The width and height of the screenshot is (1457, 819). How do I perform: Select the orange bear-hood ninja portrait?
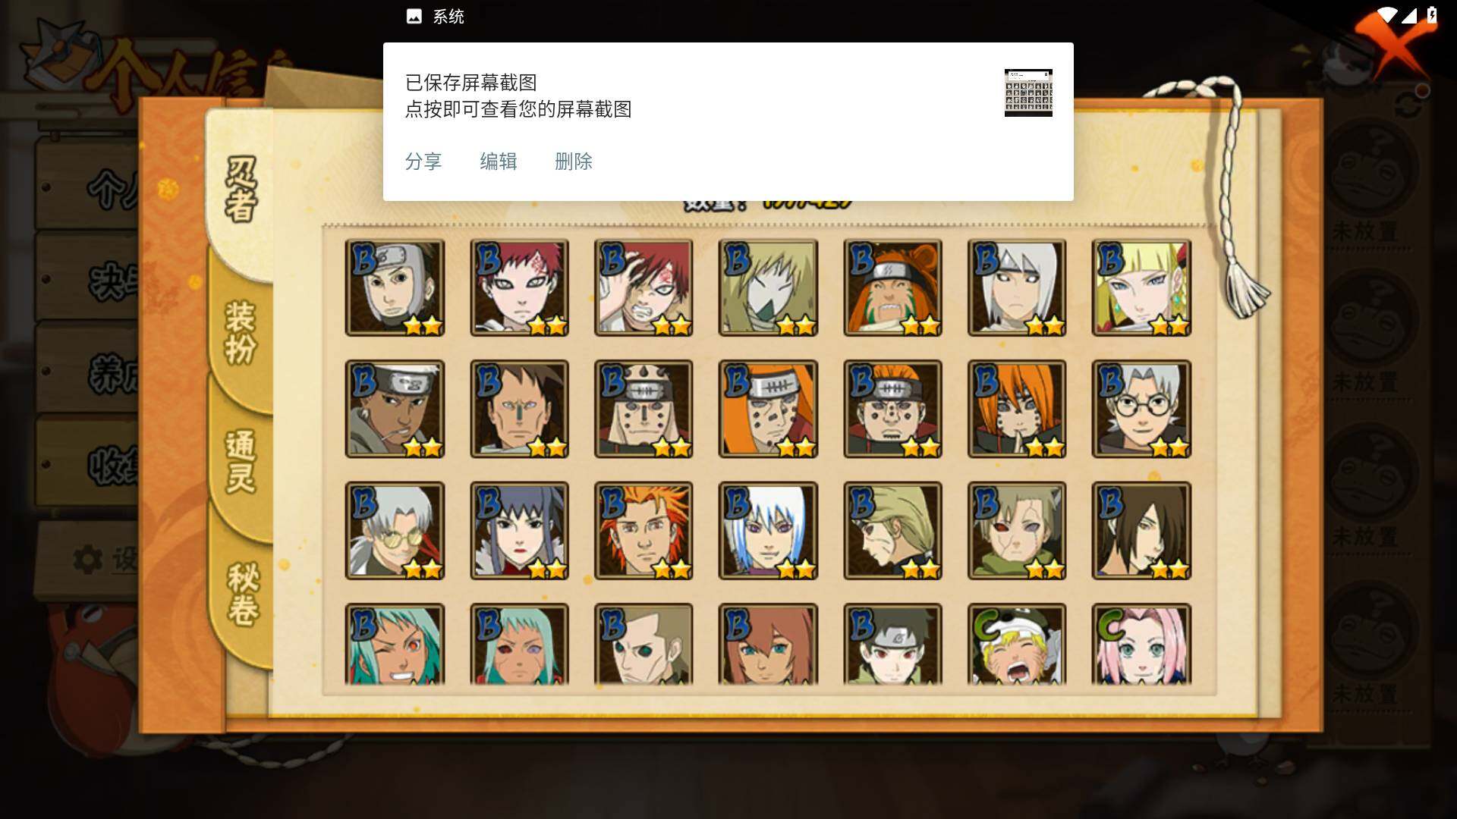click(x=892, y=287)
